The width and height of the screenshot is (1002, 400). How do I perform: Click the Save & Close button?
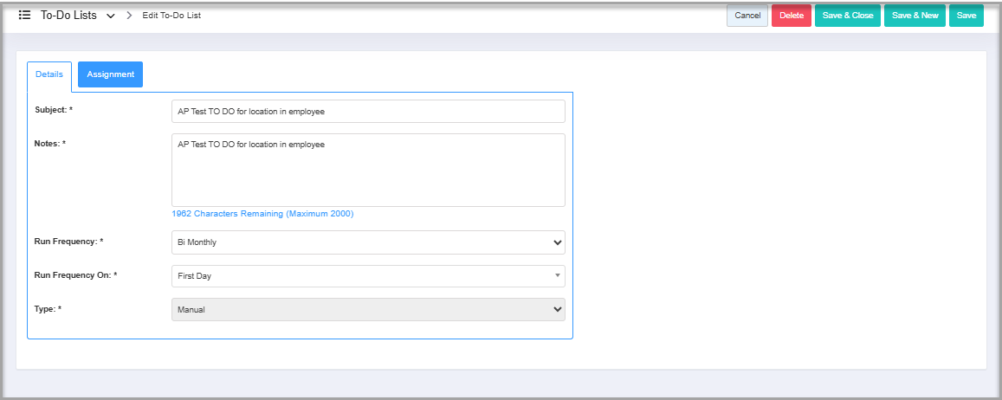point(847,16)
